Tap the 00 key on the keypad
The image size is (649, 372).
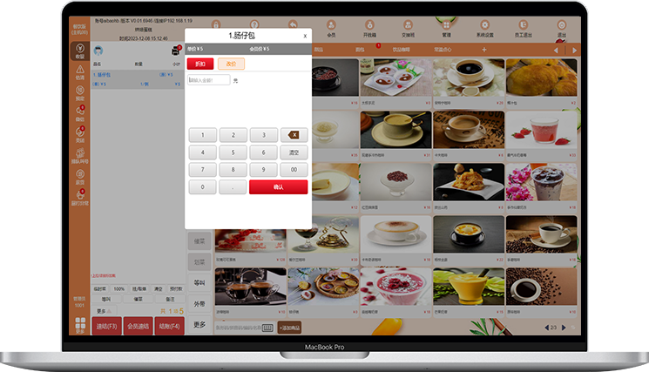(x=294, y=170)
